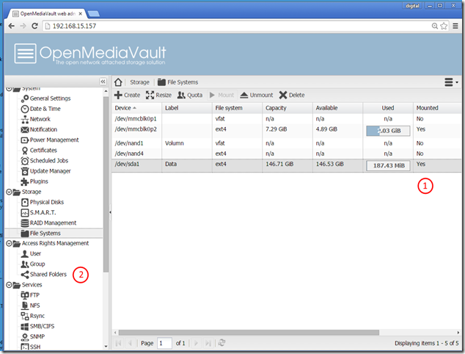Sort by the Capacity column header
465x354 pixels.
pyautogui.click(x=288, y=108)
